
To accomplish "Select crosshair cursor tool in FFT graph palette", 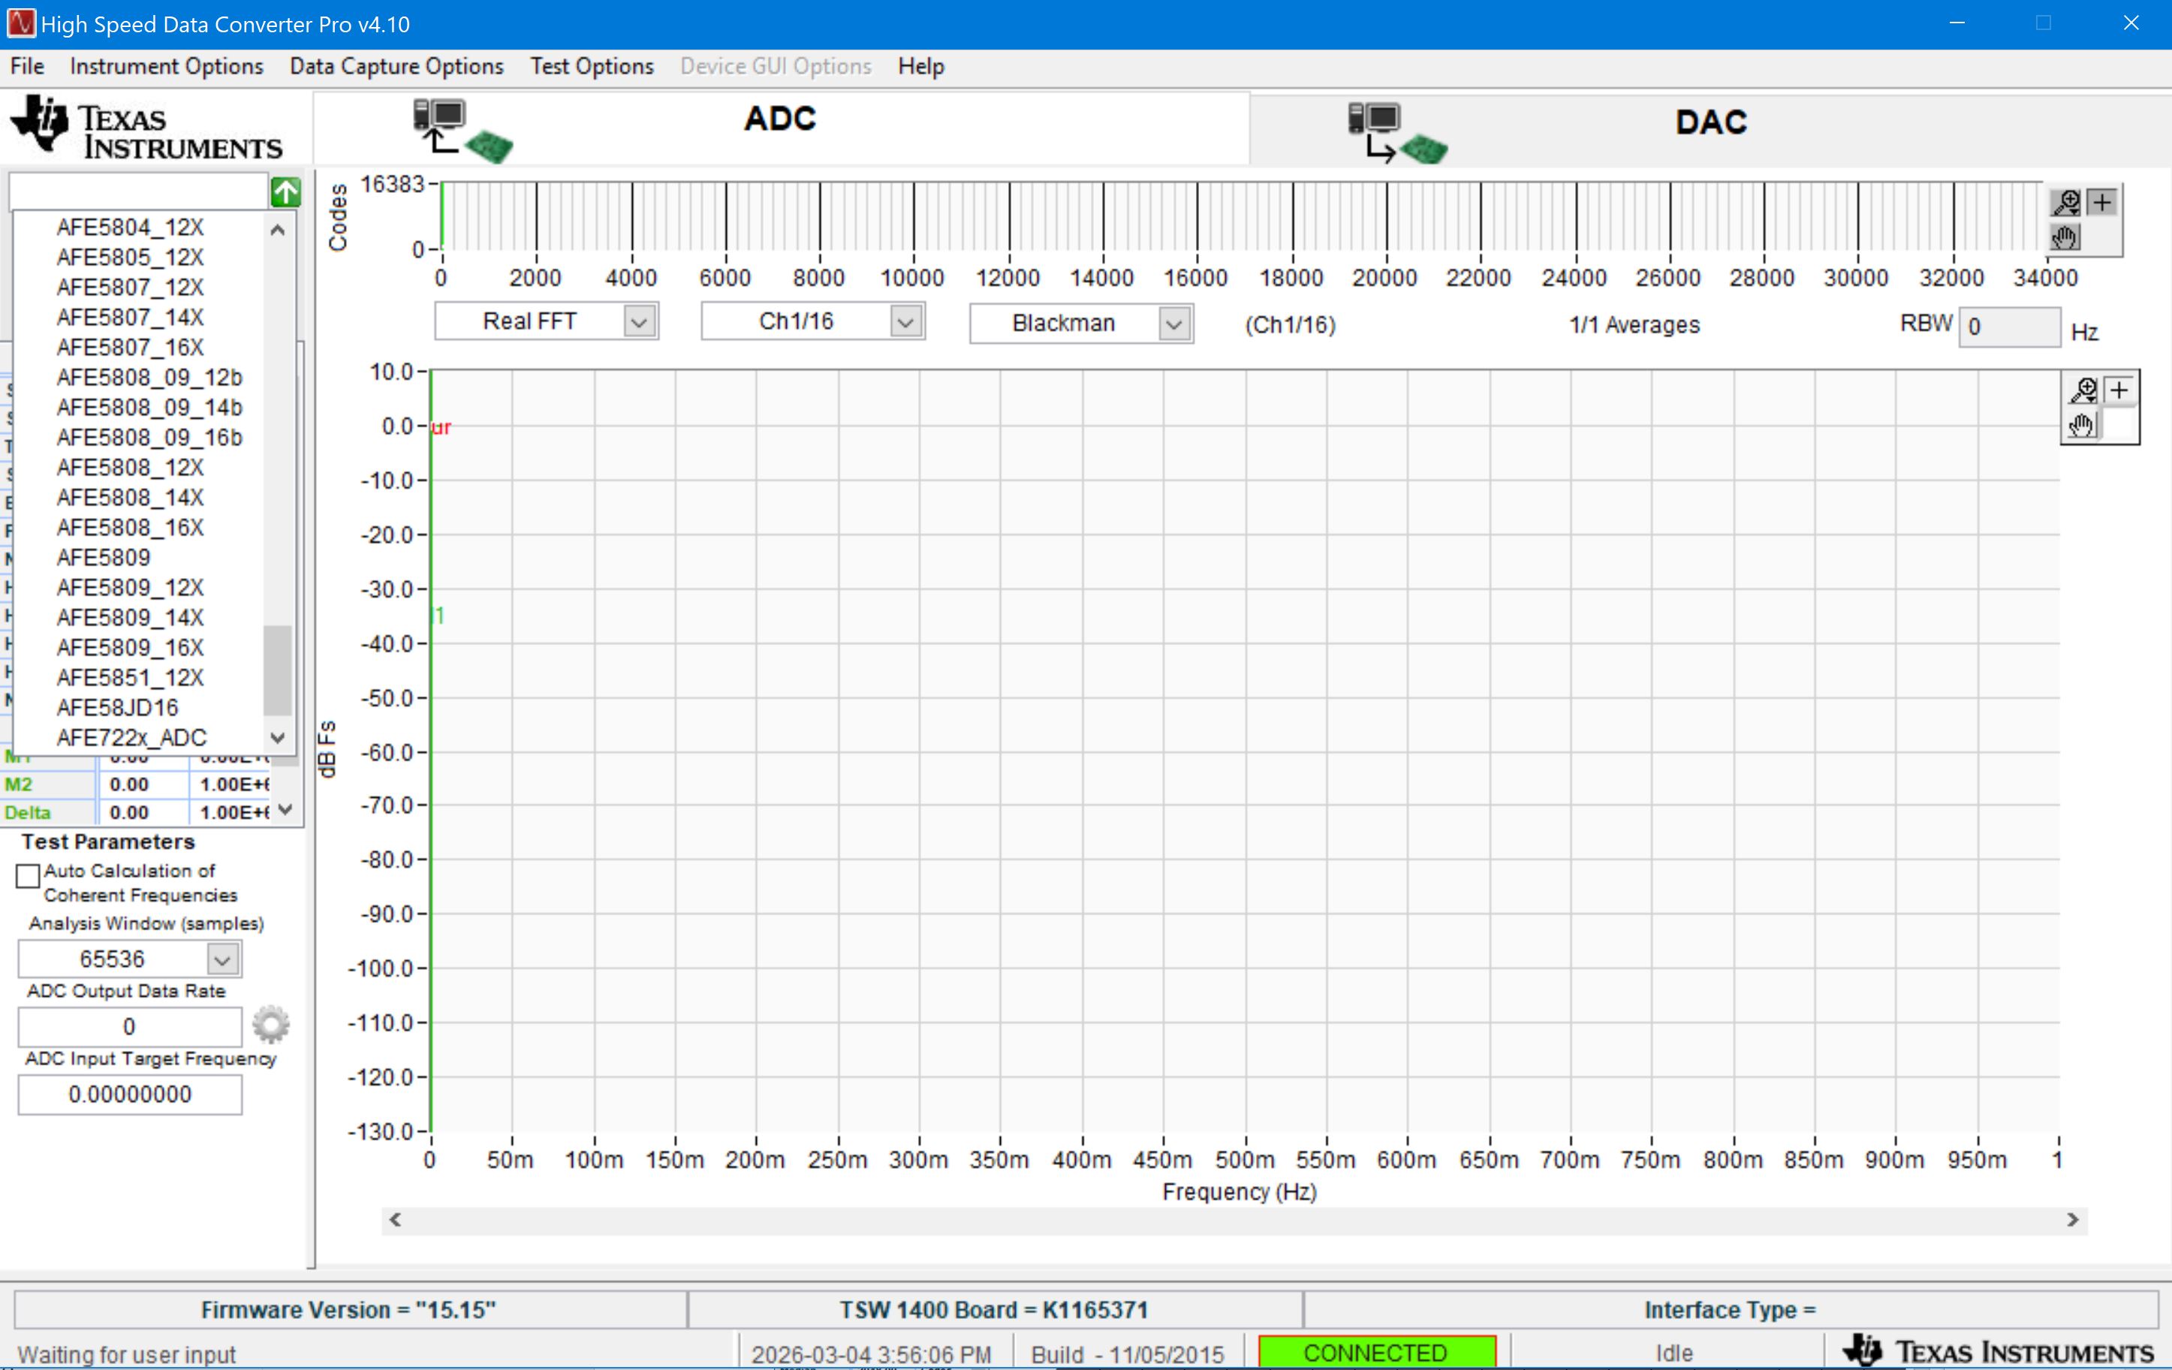I will pyautogui.click(x=2119, y=390).
